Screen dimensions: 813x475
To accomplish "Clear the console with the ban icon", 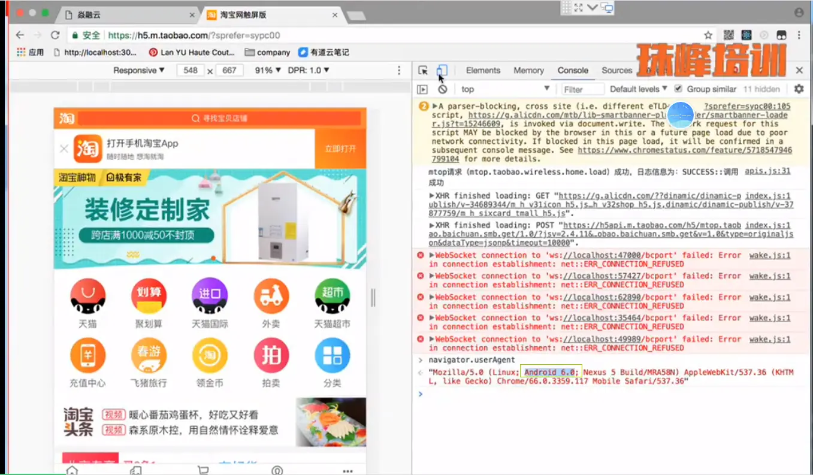I will pyautogui.click(x=442, y=89).
